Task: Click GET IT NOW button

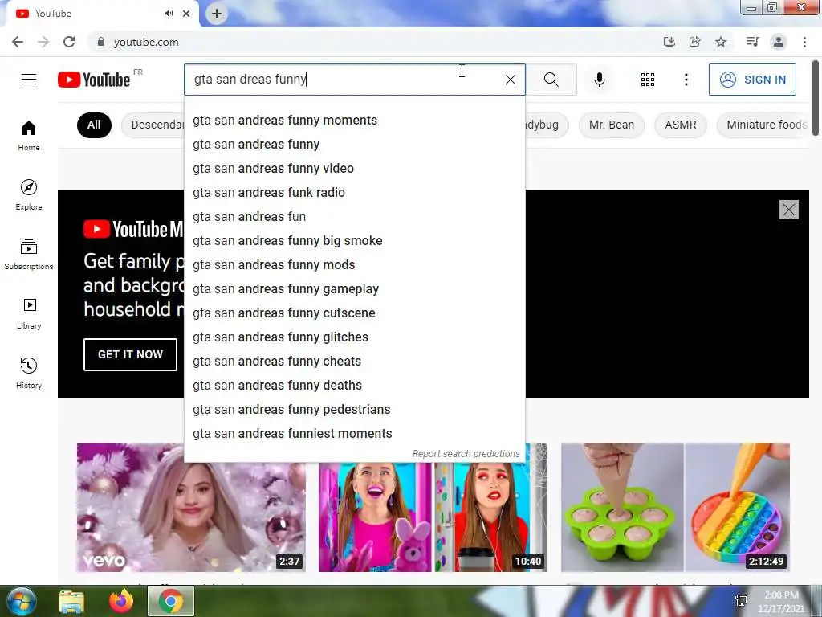Action: click(x=130, y=354)
